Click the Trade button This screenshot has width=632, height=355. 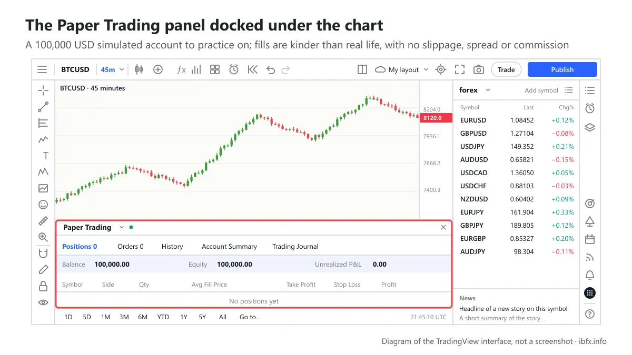pos(506,69)
